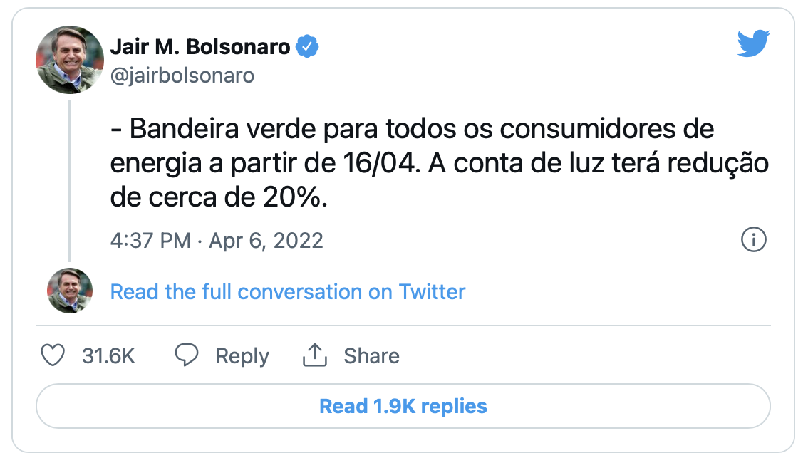
Task: Click the blue verified badge
Action: 307,47
